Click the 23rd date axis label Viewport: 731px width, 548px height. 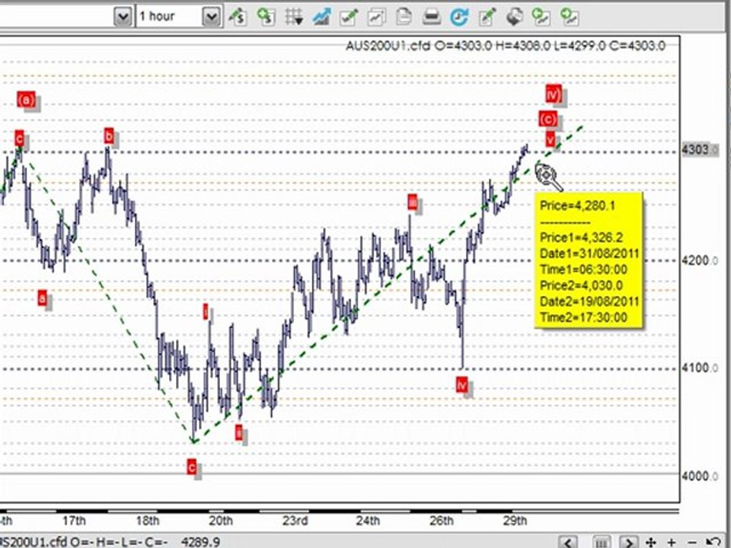295,520
